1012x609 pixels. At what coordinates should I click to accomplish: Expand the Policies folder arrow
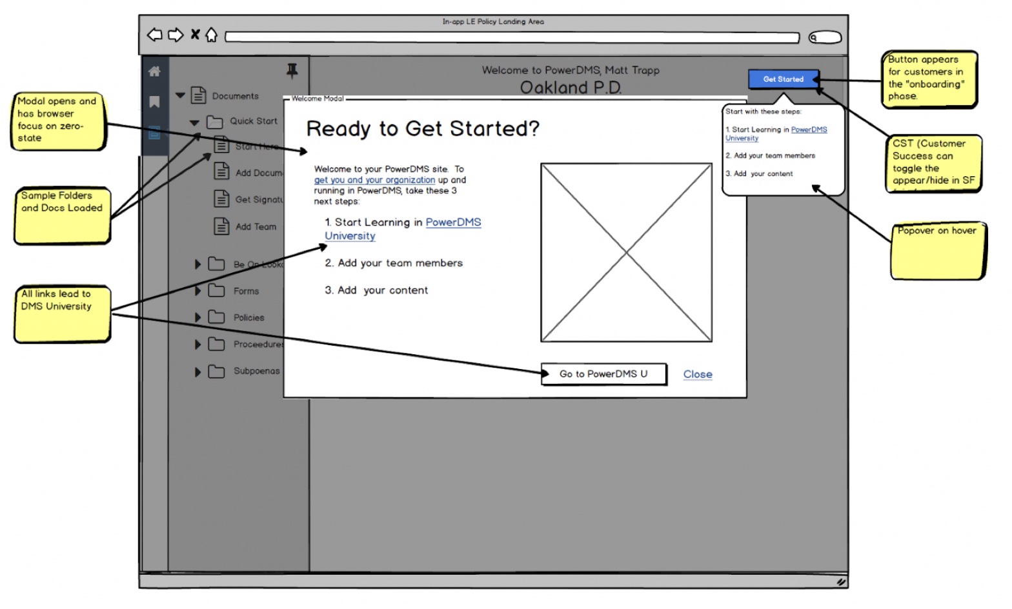(198, 317)
